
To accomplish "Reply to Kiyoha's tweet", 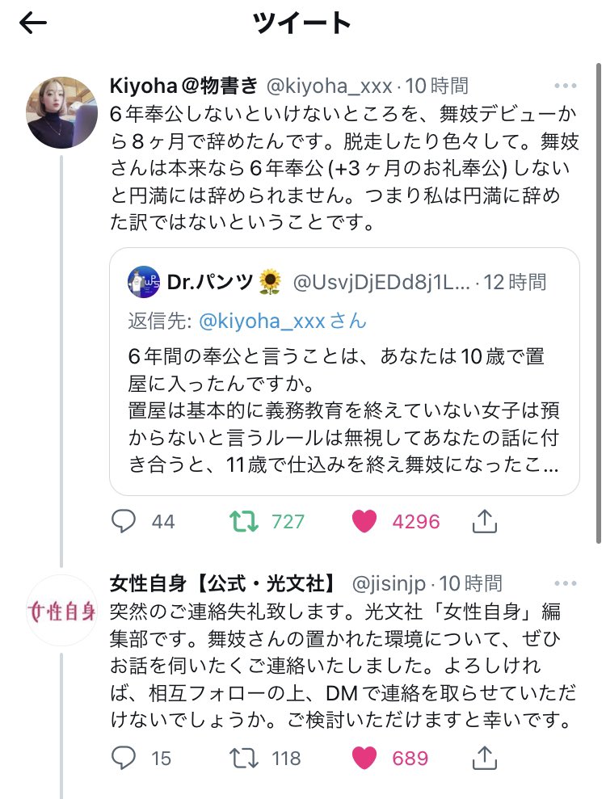I will [124, 522].
